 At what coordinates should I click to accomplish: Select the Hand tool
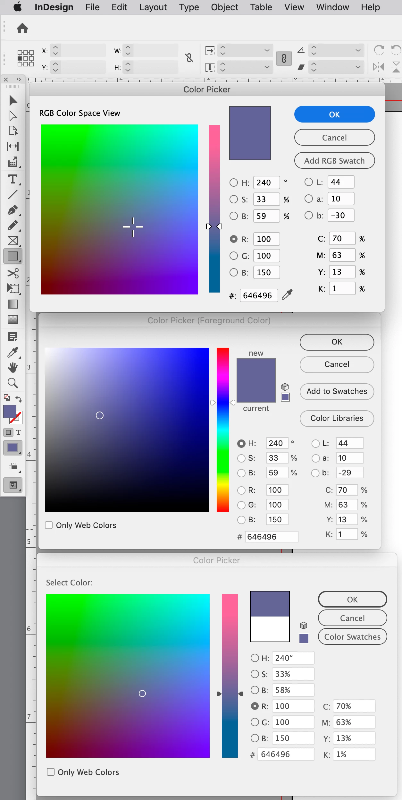pyautogui.click(x=13, y=368)
